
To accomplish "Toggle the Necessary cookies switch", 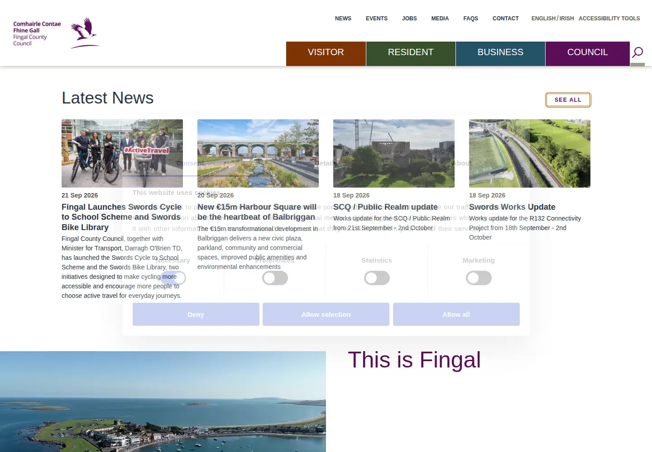I will [173, 278].
